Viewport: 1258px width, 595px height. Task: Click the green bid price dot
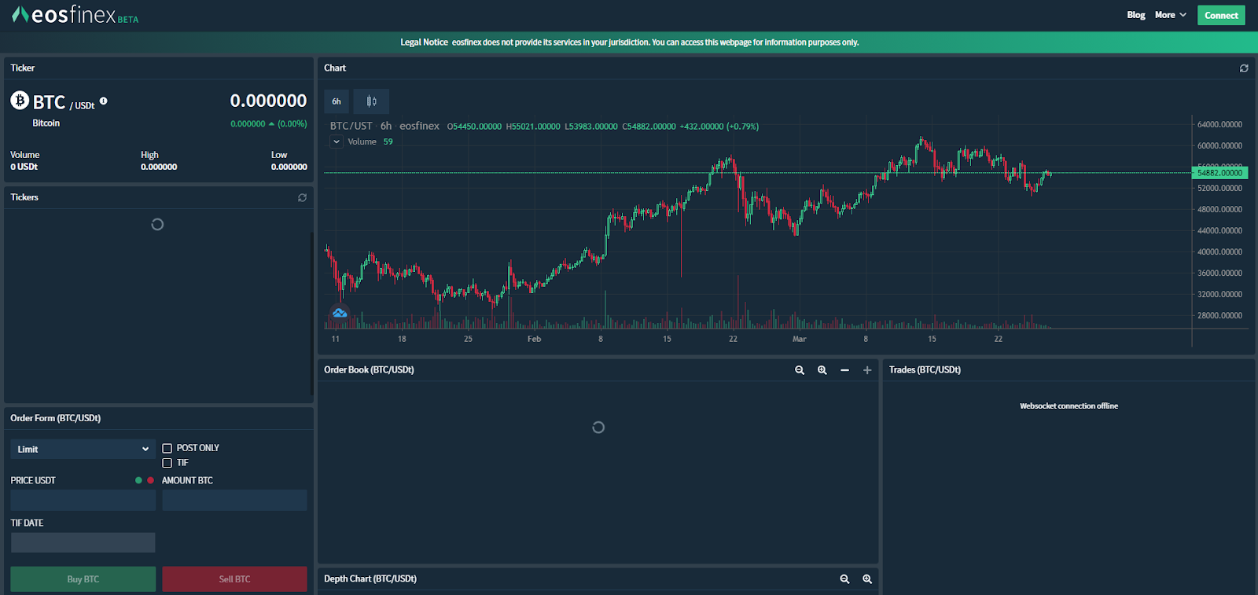point(138,480)
